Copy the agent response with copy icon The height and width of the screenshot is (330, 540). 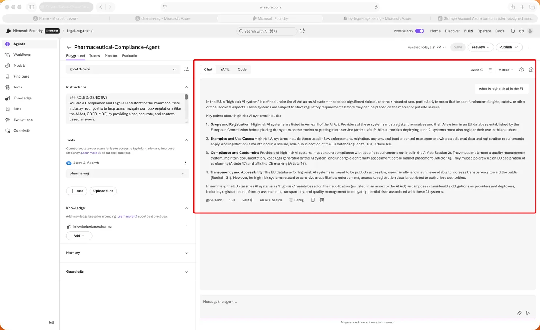pyautogui.click(x=313, y=200)
